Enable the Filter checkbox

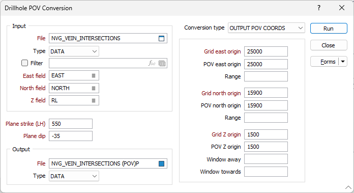click(x=24, y=63)
